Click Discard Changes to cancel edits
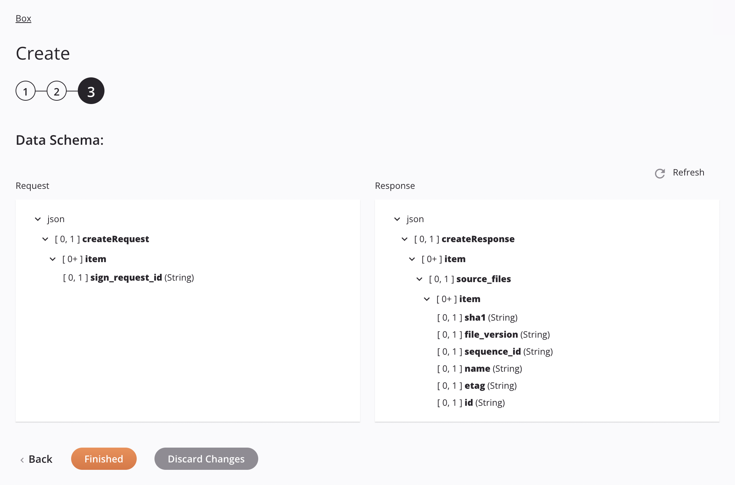The image size is (735, 485). click(206, 458)
